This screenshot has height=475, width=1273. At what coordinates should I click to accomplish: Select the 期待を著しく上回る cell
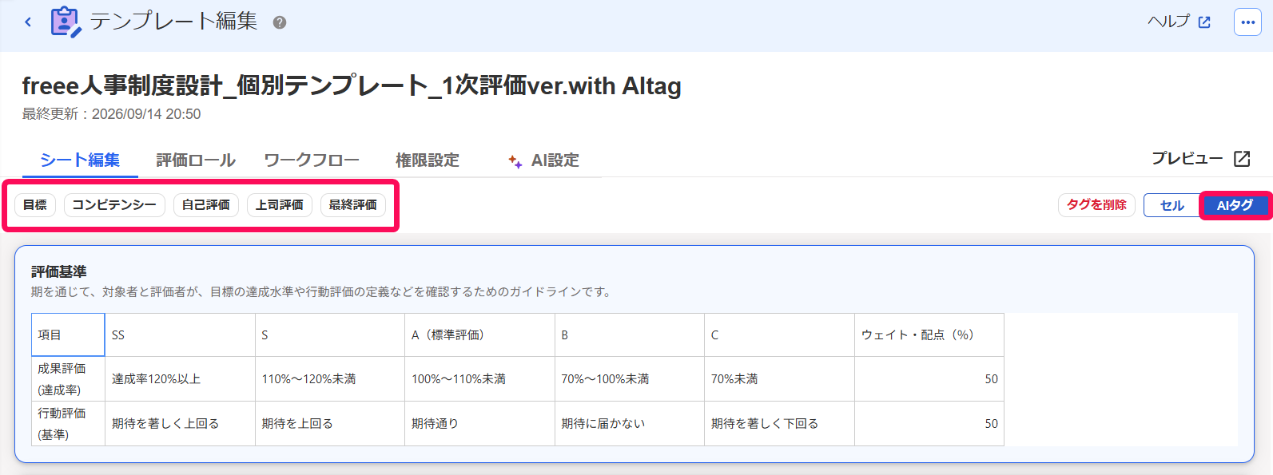(x=180, y=424)
